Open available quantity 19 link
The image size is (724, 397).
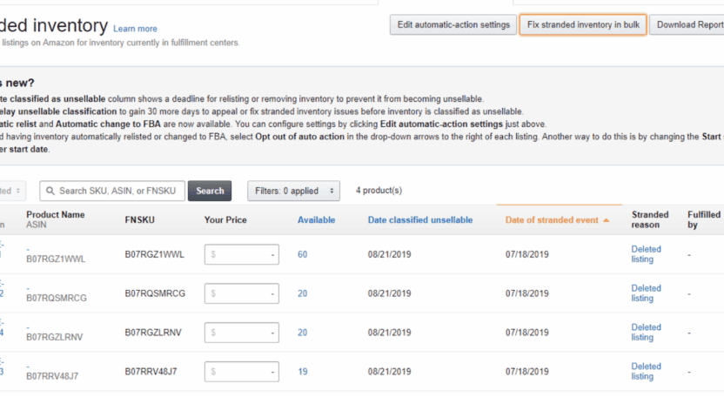pyautogui.click(x=303, y=372)
